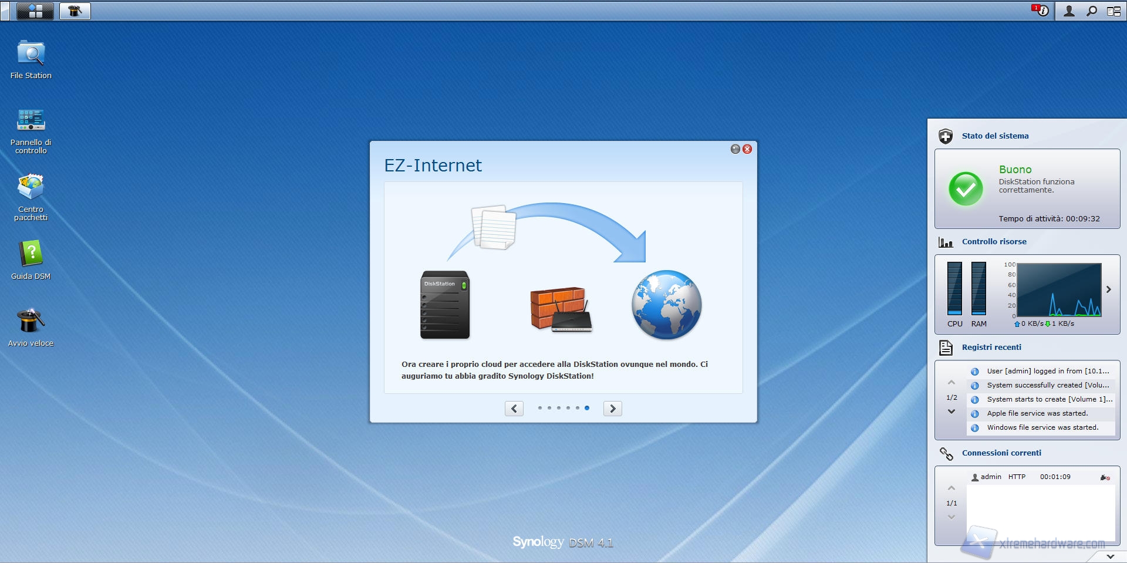Open Avvio veloce wizard icon
The height and width of the screenshot is (563, 1127).
point(31,321)
